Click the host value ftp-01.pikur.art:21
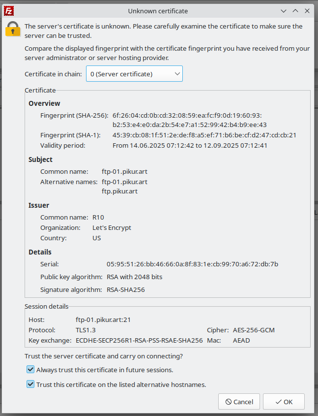 pyautogui.click(x=103, y=320)
